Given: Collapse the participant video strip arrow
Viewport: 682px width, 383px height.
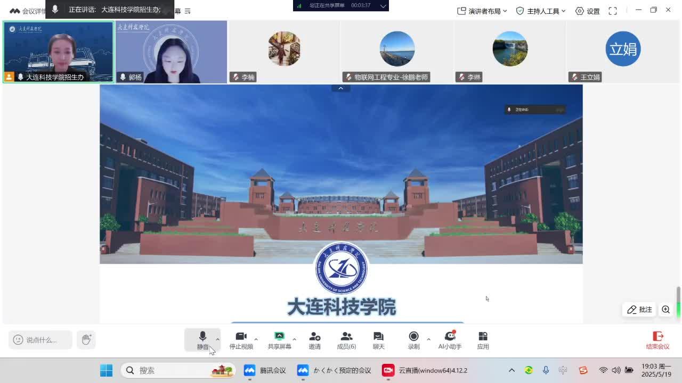Looking at the screenshot, I should click(340, 88).
